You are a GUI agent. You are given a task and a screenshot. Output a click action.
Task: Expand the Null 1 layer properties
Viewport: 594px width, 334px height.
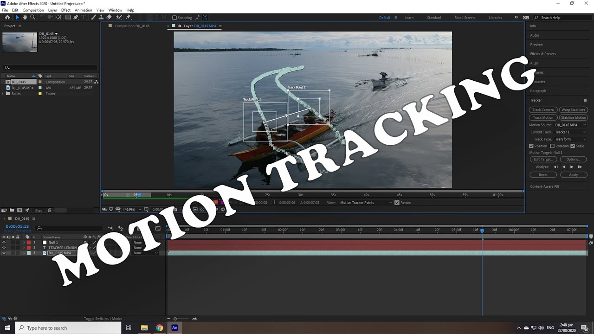[24, 242]
